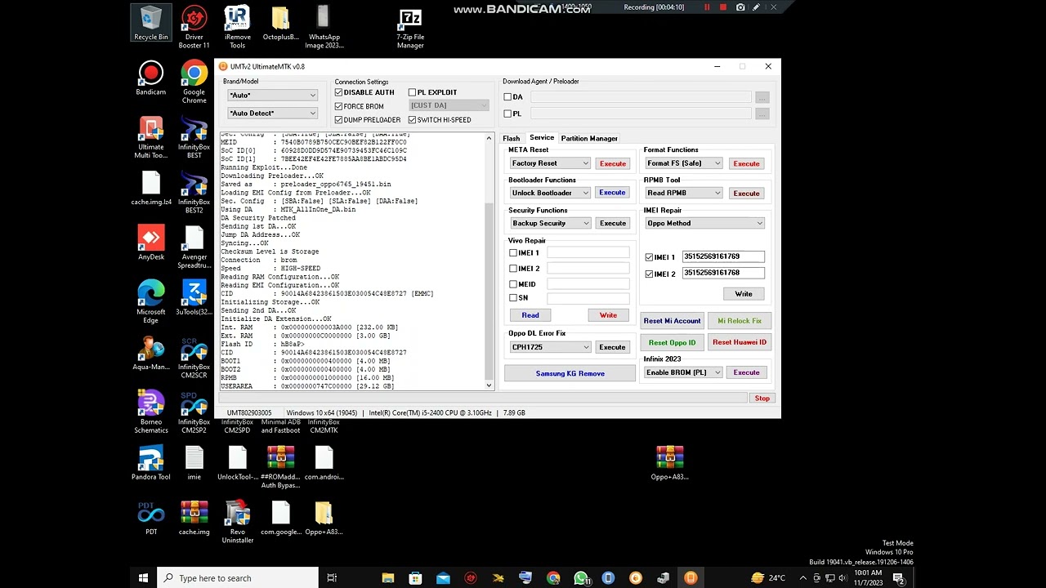Screen dimensions: 1046x588
Task: Click the log window scrollbar down arrow
Action: coord(489,385)
